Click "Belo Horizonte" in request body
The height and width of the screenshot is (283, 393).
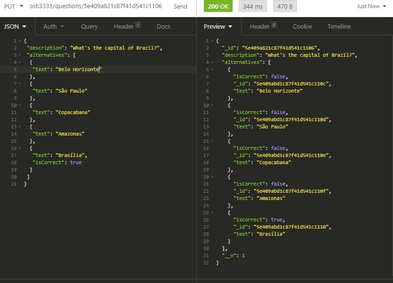tap(79, 69)
